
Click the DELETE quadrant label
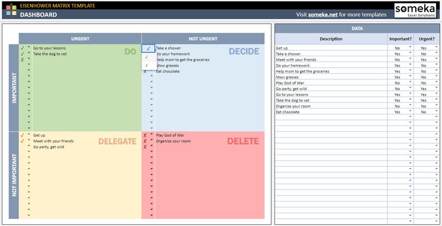click(243, 141)
